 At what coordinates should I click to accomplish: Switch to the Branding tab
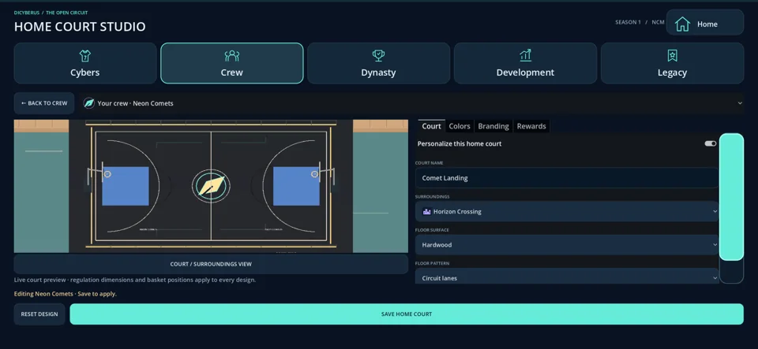click(x=493, y=126)
